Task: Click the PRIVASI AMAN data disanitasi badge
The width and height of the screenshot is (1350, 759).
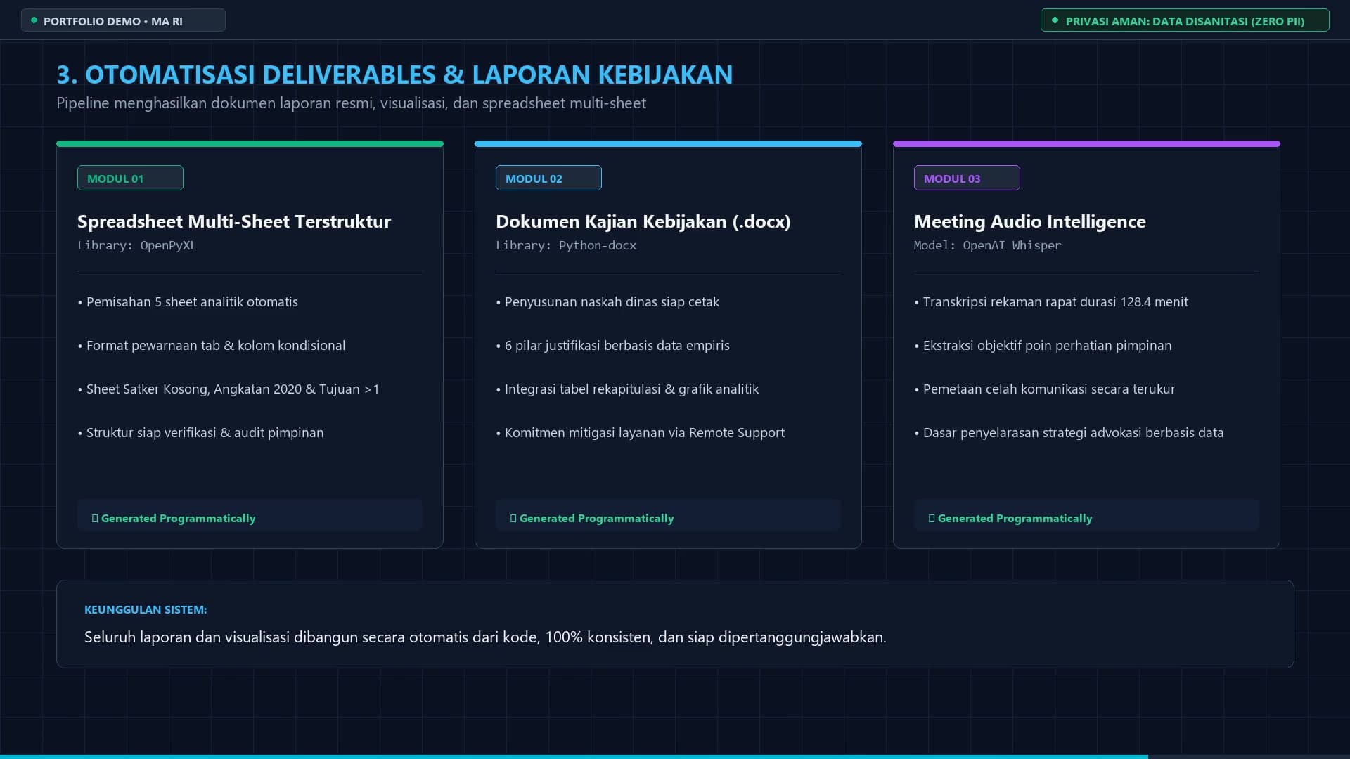Action: [1185, 20]
